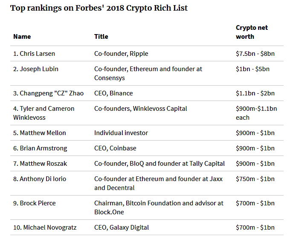Click 'Co-founders, Winklevoss Capital' text

click(x=140, y=109)
